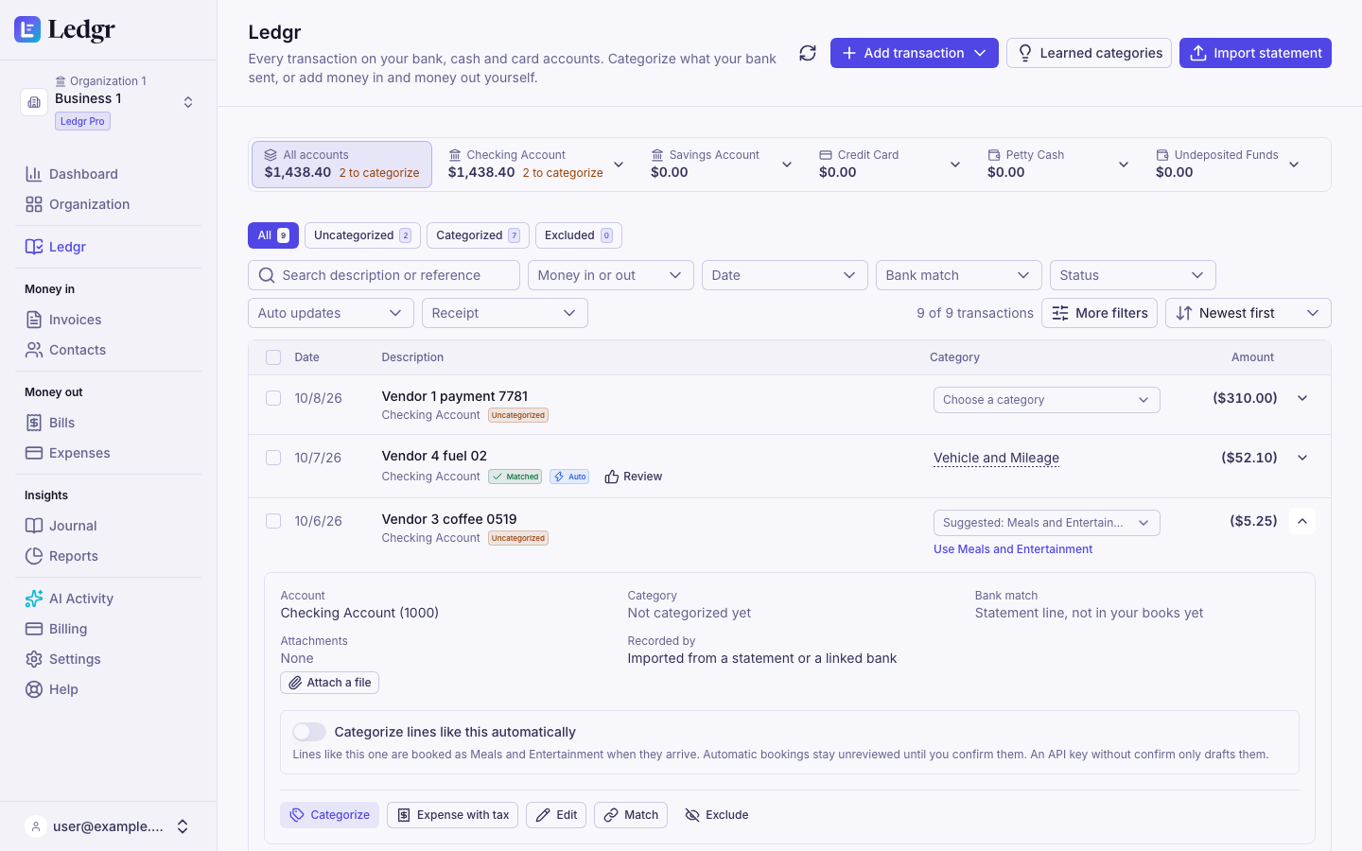Click the Search description or reference field
Viewport: 1362px width, 851px height.
tap(384, 275)
